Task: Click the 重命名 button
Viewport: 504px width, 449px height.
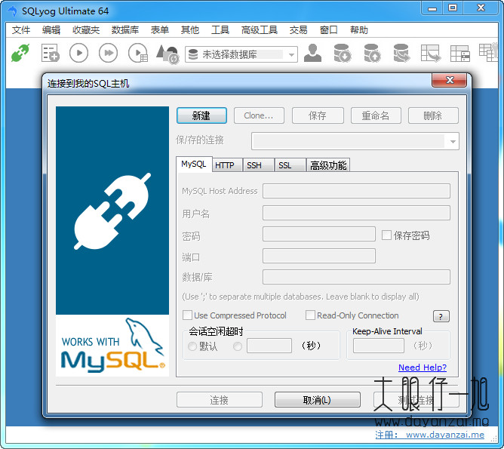Action: (376, 115)
